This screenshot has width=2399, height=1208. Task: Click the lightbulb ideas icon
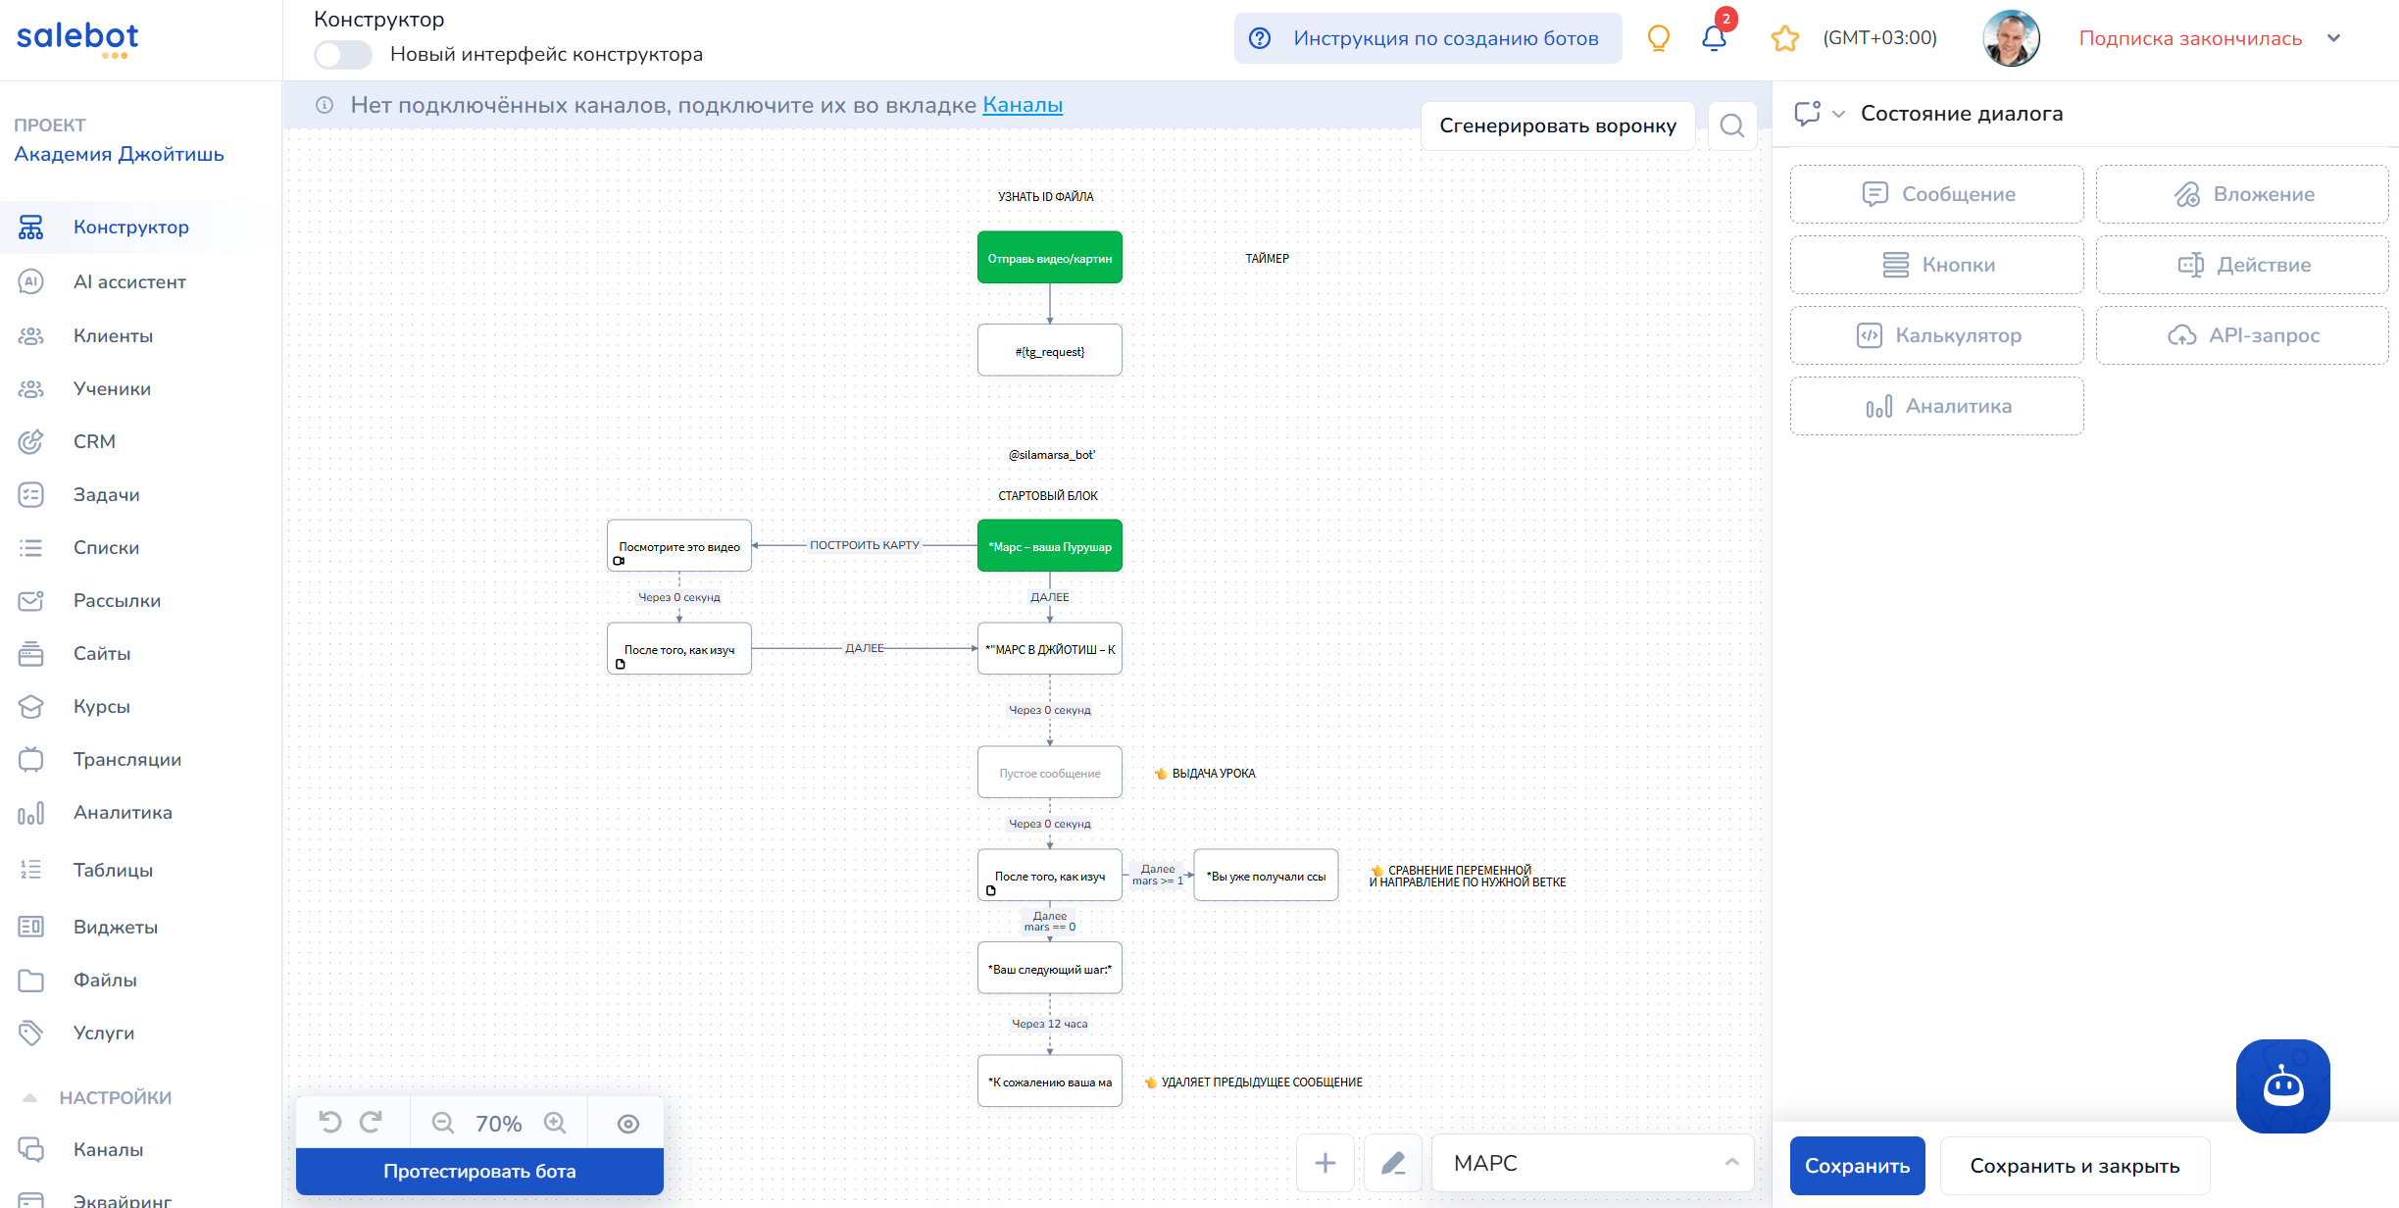click(x=1658, y=37)
